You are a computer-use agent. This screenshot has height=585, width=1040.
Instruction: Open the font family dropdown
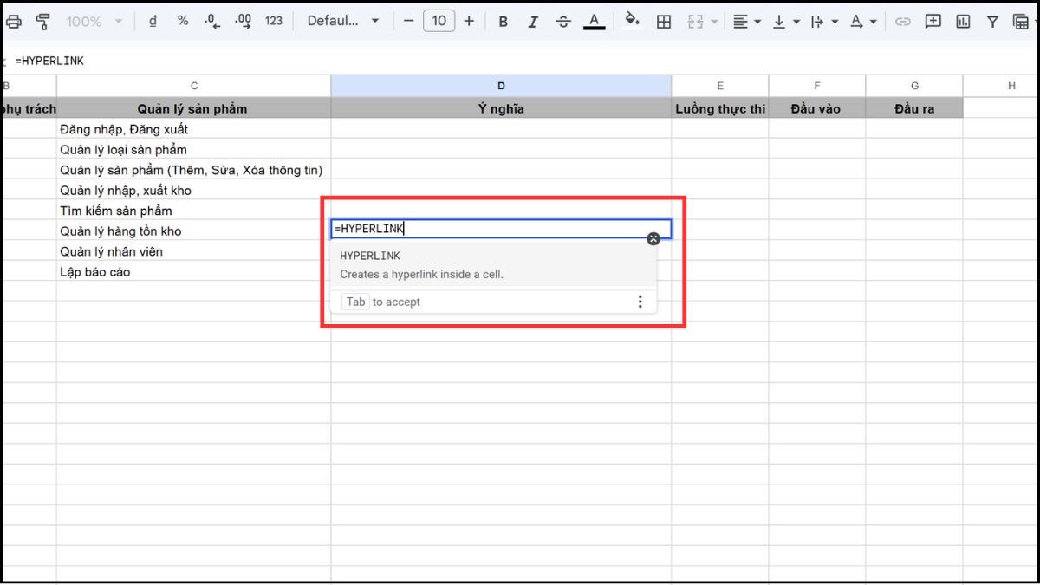click(x=343, y=20)
